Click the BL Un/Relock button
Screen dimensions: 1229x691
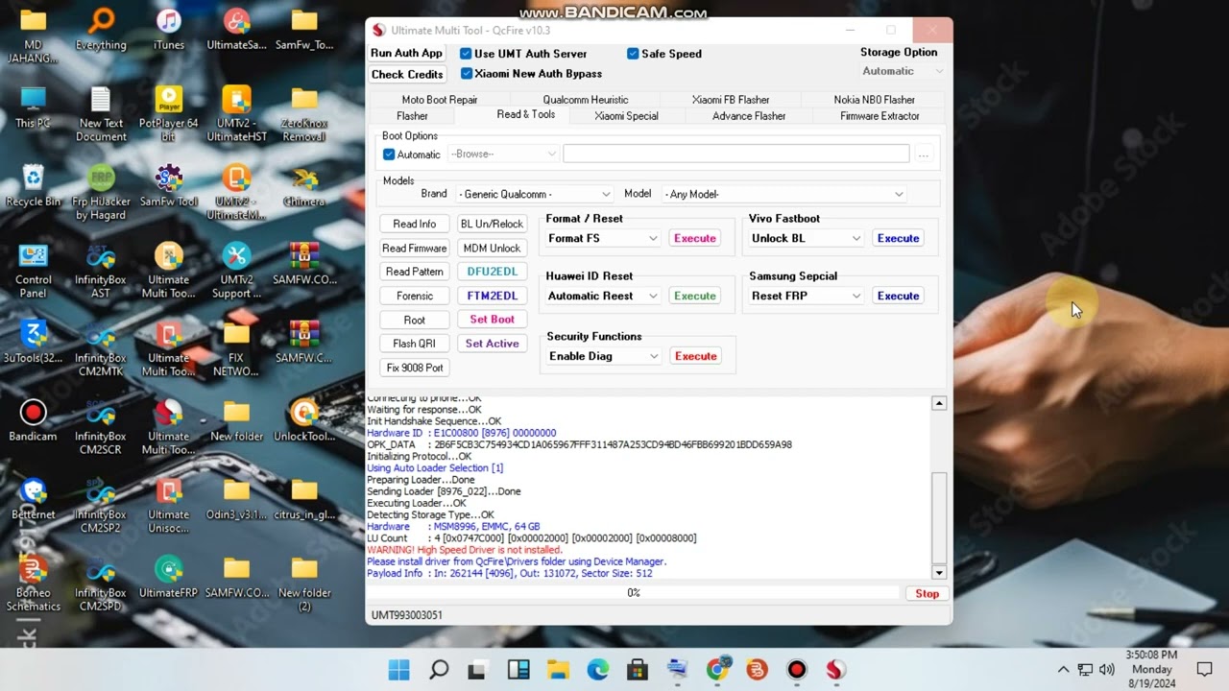pos(492,224)
